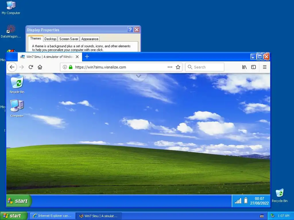Show site information via the info icon
This screenshot has width=294, height=220.
(65, 67)
